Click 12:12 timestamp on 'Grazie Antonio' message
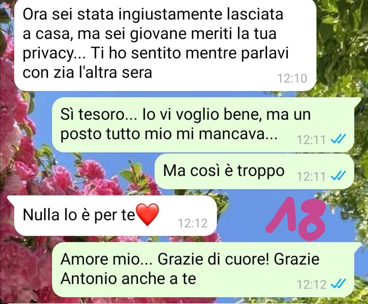The image size is (368, 304). coord(312,285)
